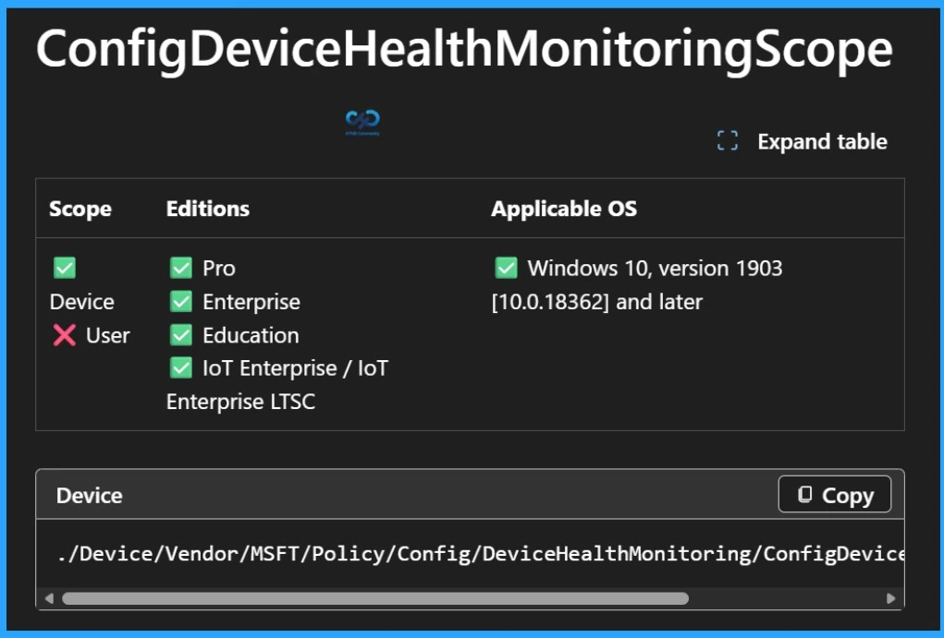Click the green check above Device scope
Screen dimensions: 944x638
click(65, 268)
